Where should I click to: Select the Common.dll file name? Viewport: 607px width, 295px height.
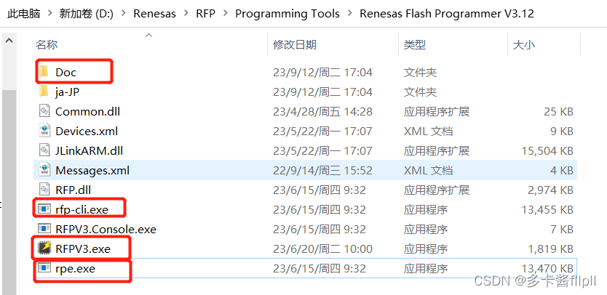(x=87, y=112)
